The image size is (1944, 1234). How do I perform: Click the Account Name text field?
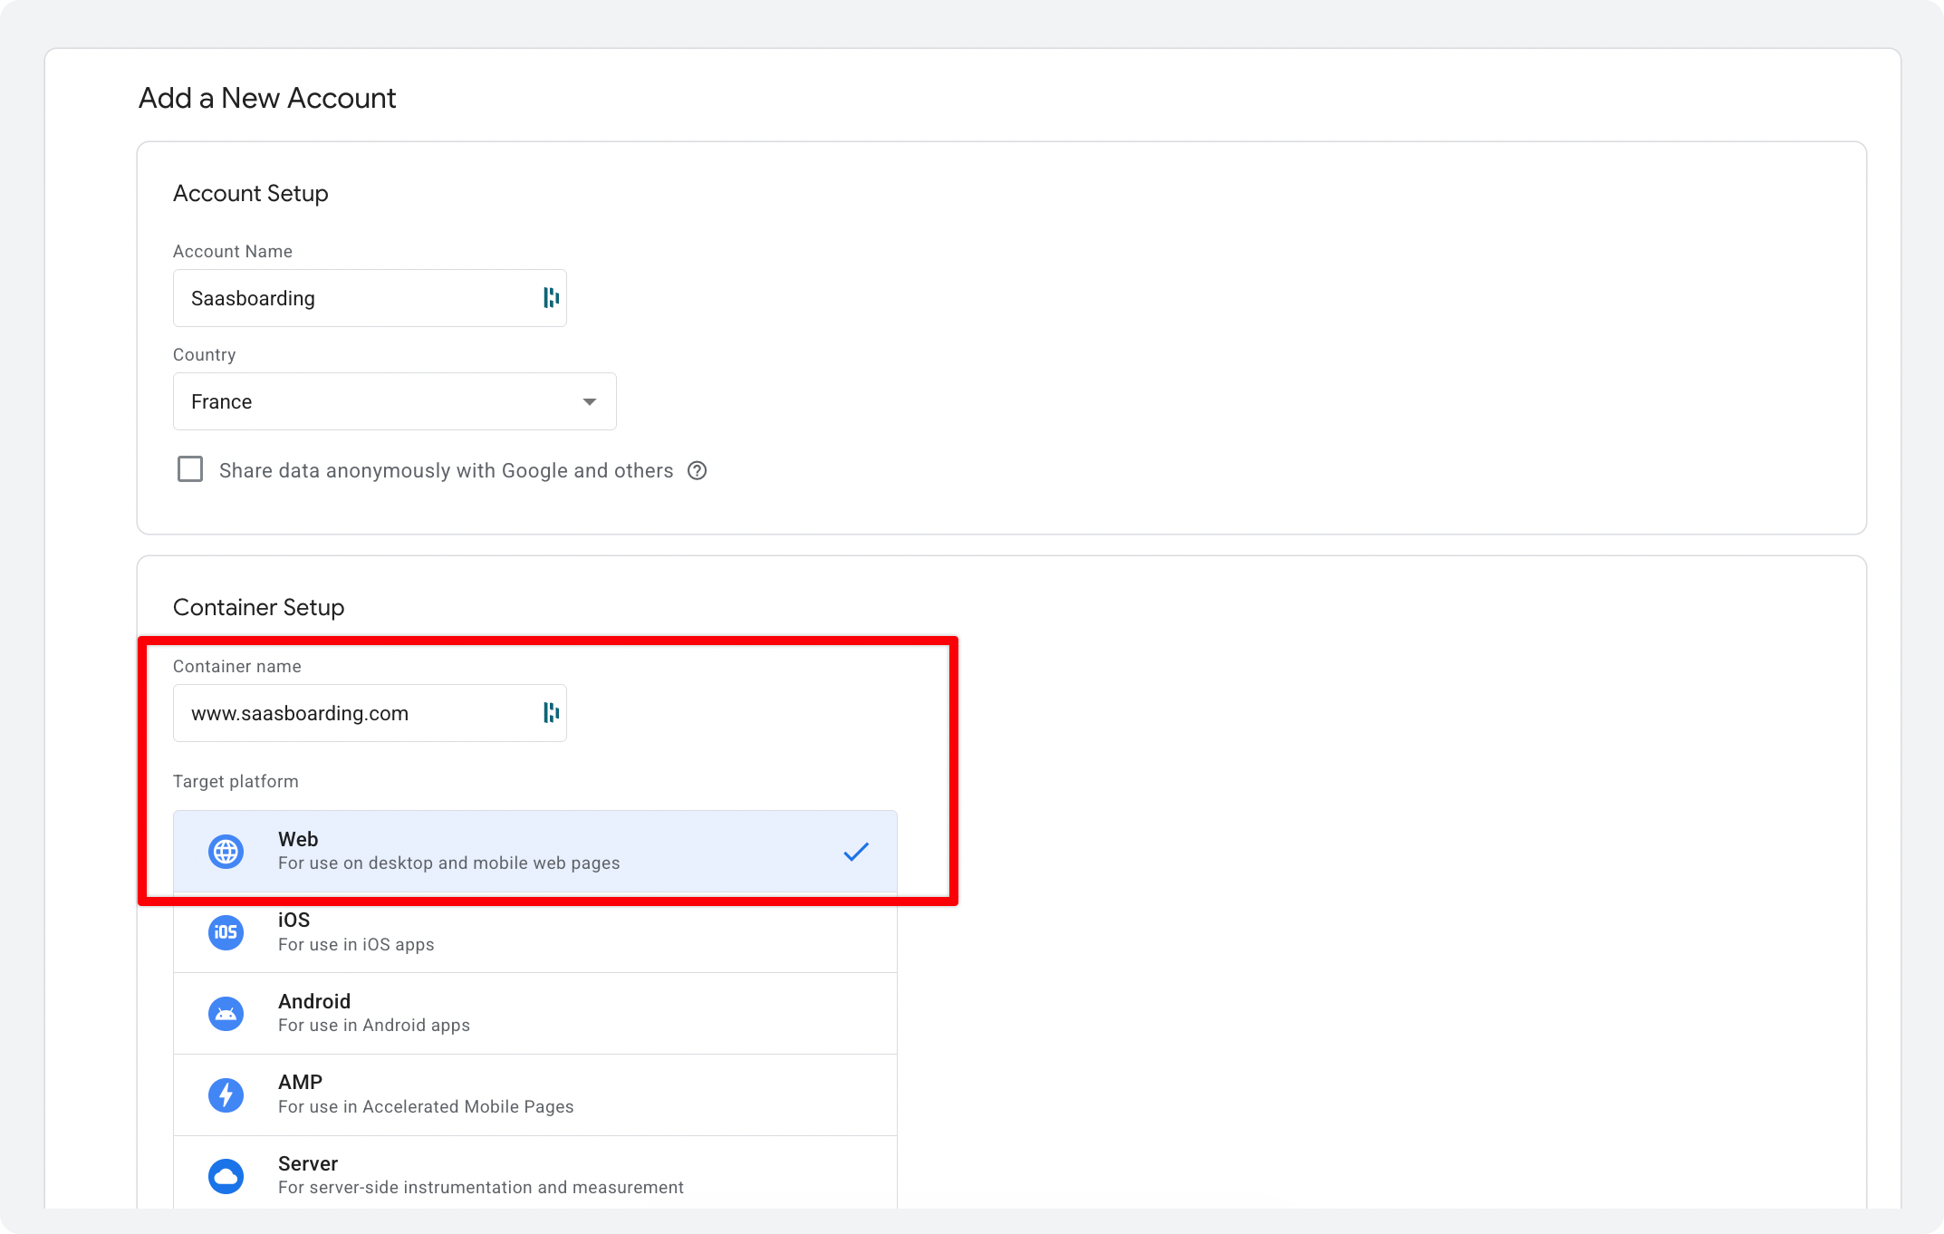tap(358, 298)
